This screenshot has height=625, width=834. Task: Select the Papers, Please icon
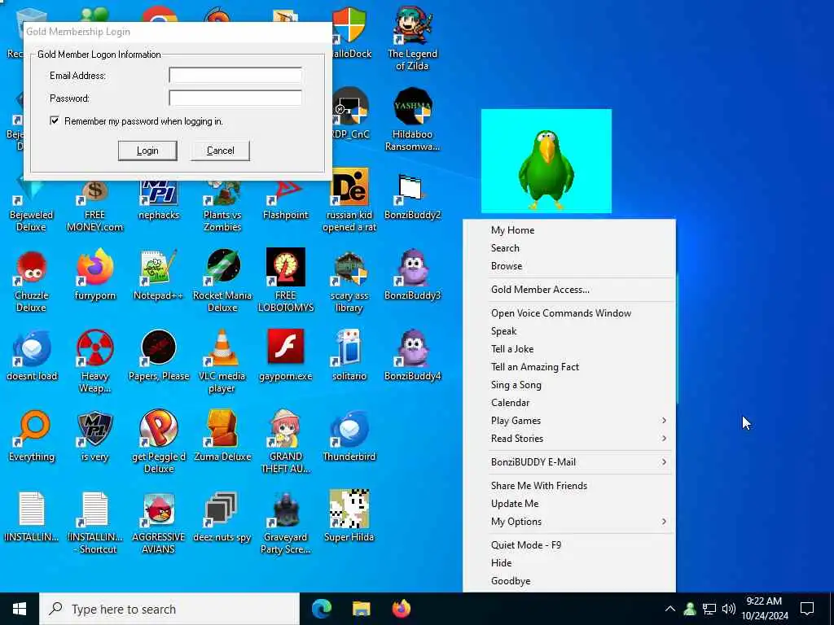pyautogui.click(x=159, y=355)
